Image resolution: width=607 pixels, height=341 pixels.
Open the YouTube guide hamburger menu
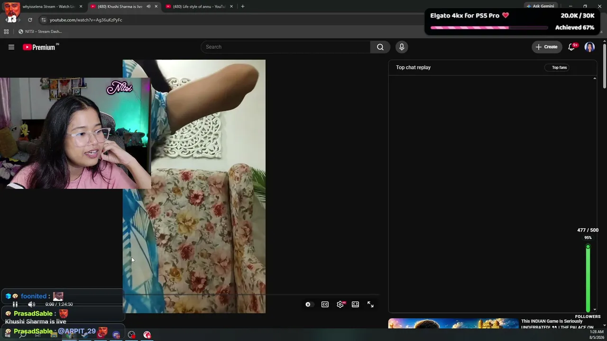click(11, 47)
